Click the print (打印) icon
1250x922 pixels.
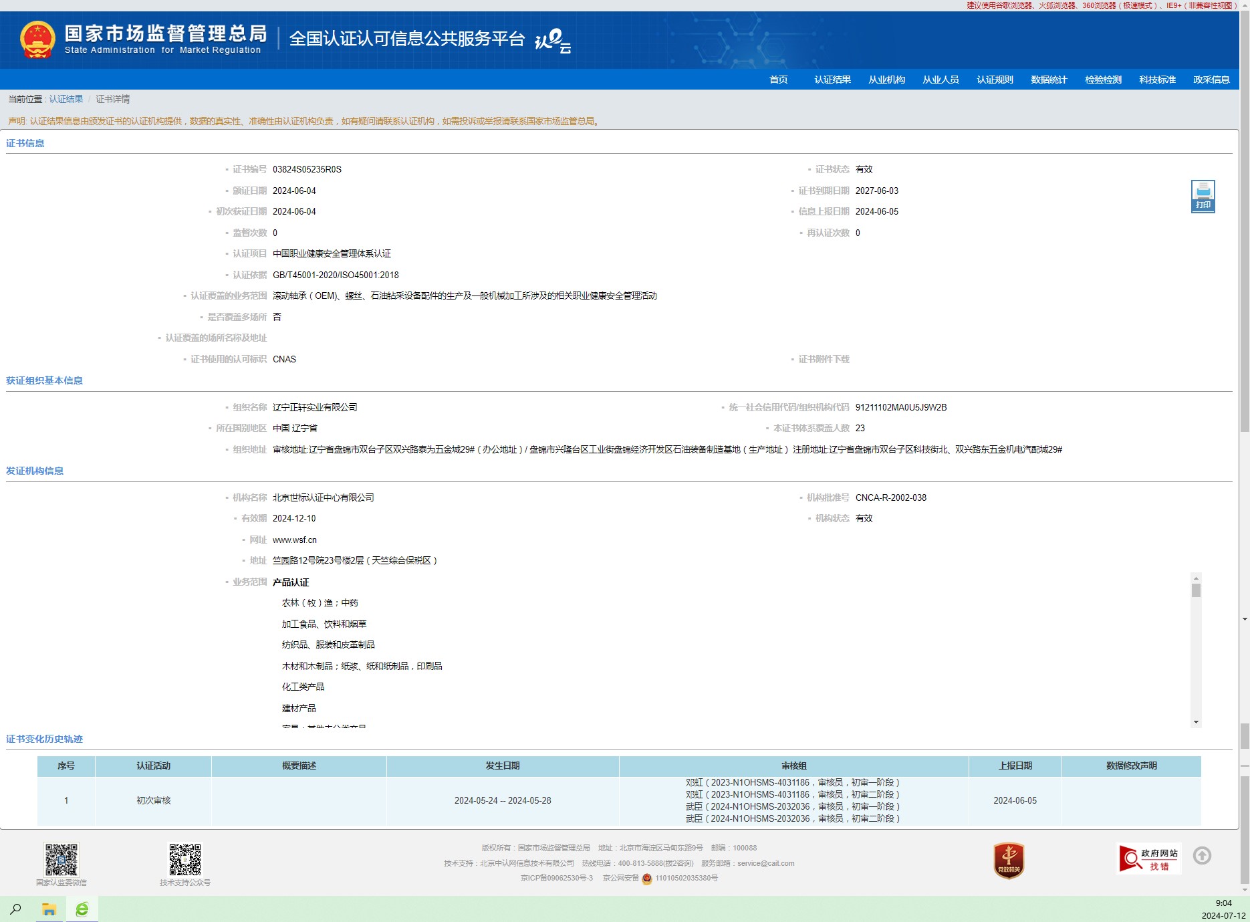pyautogui.click(x=1203, y=196)
